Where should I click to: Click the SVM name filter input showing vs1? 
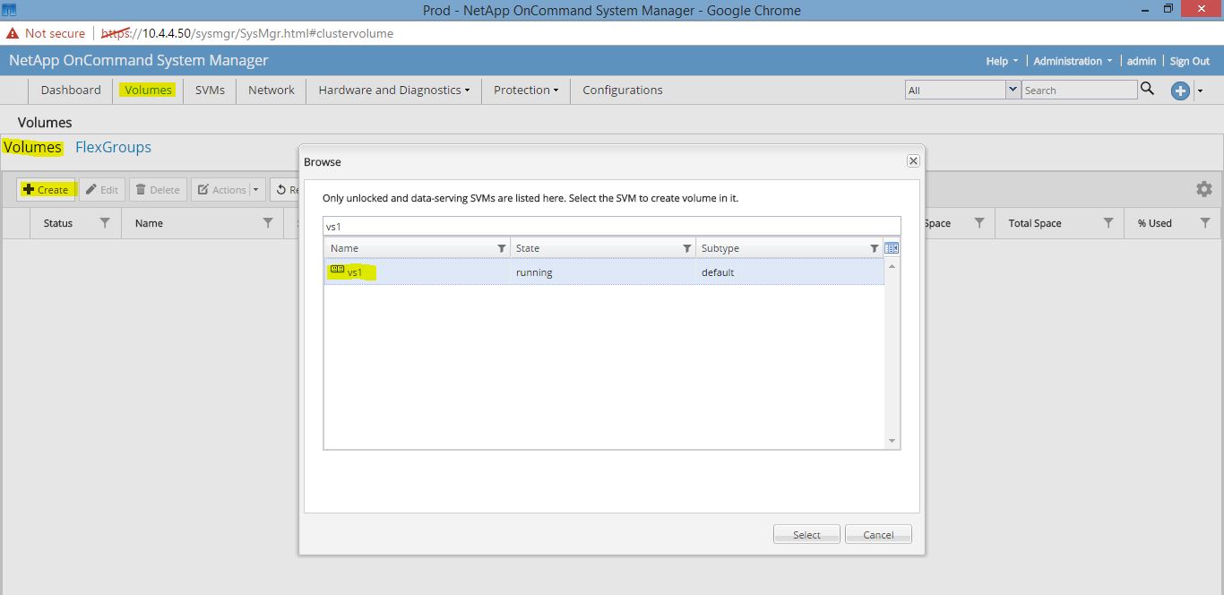612,226
